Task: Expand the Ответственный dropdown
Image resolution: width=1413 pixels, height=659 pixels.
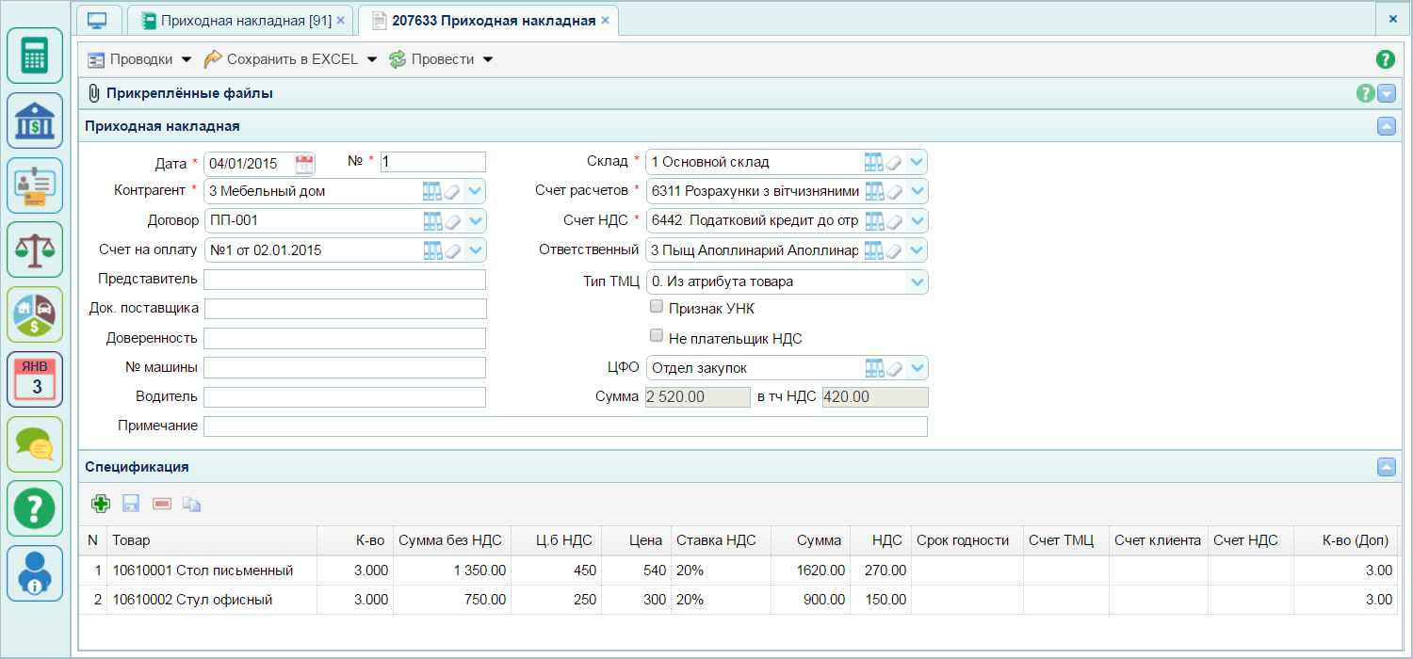Action: pos(917,250)
